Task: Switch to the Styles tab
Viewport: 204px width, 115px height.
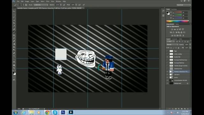Action: (x=177, y=24)
